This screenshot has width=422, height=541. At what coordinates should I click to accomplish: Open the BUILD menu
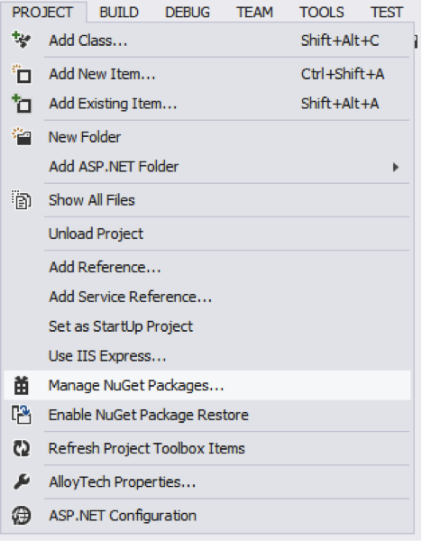coord(119,13)
